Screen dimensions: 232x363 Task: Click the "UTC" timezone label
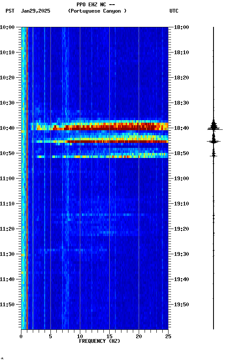[174, 11]
